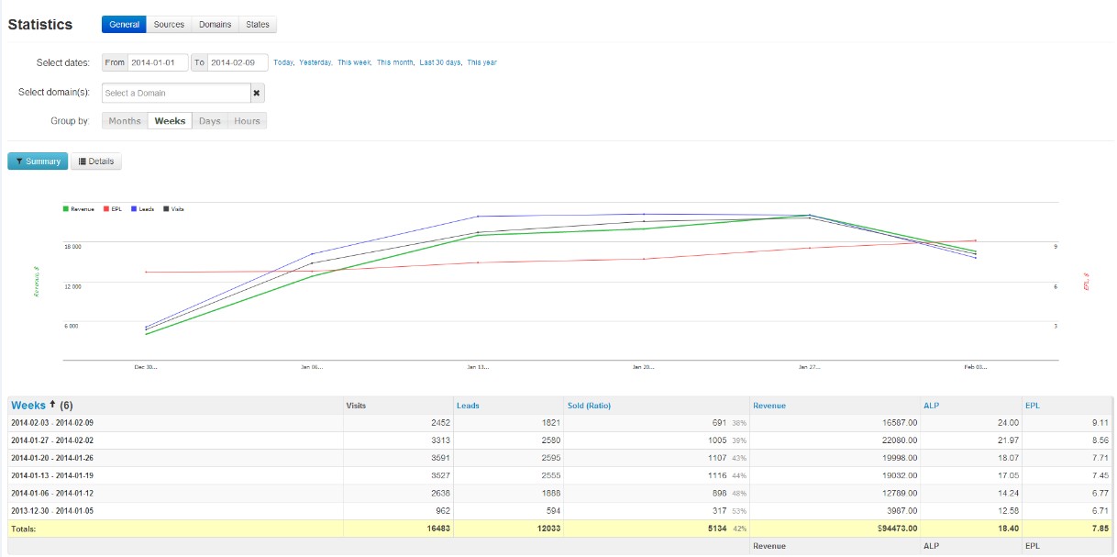Viewport: 1117px width, 557px height.
Task: Set date range to This month
Action: click(x=395, y=62)
